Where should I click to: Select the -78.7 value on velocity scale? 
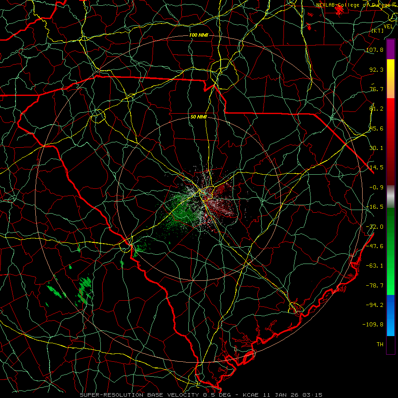coord(375,286)
